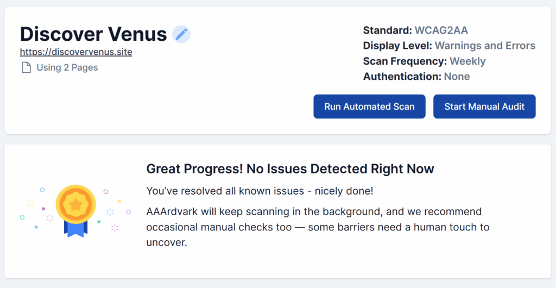Click the Great Progress heading
Viewport: 556px width, 288px height.
[x=290, y=169]
